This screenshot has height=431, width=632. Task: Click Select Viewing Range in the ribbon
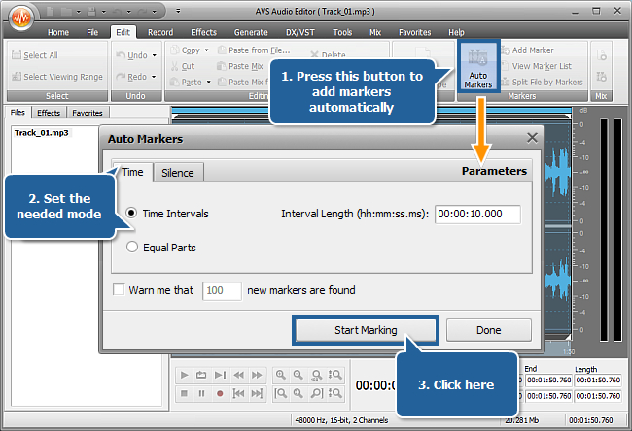coord(57,77)
